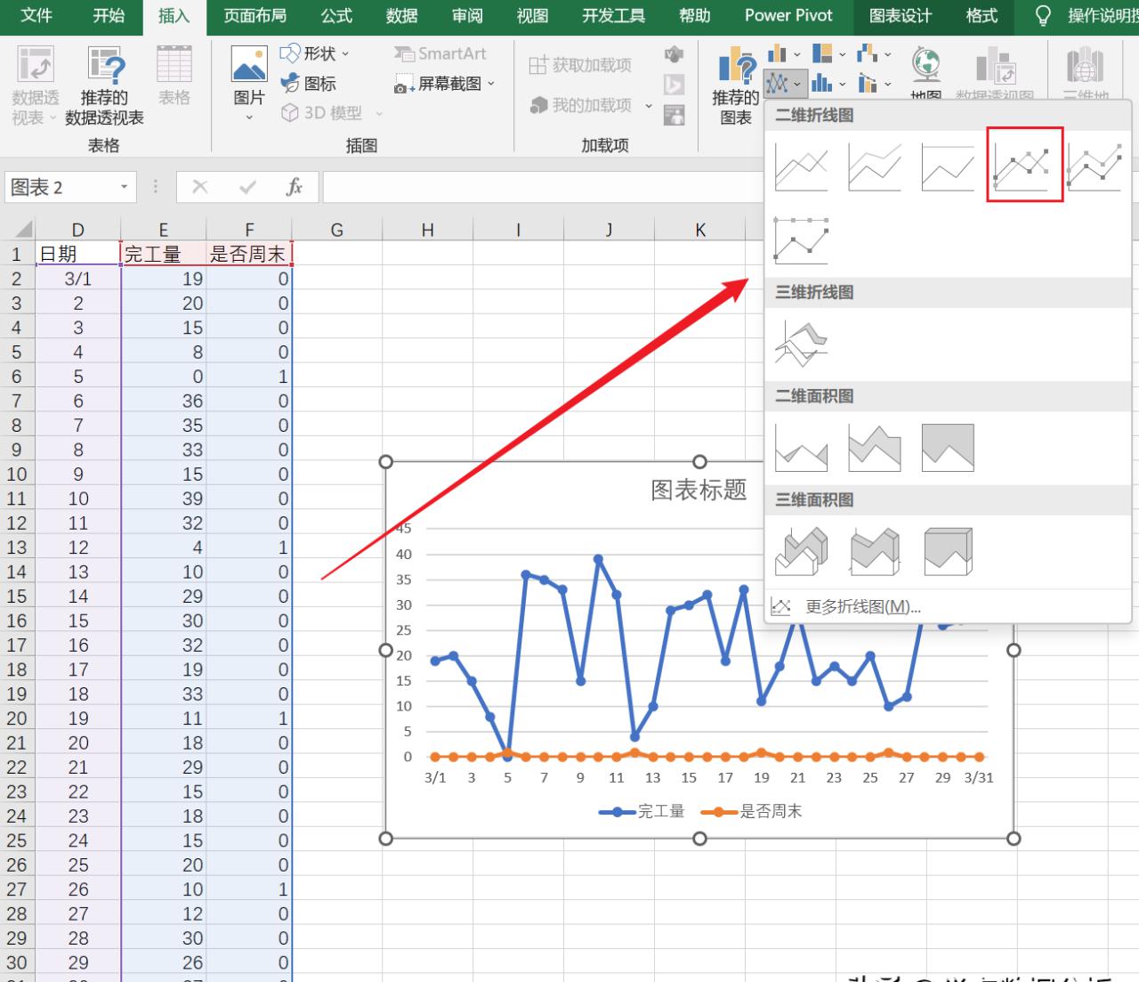Click the header cell 日期
This screenshot has width=1139, height=982.
click(x=78, y=254)
